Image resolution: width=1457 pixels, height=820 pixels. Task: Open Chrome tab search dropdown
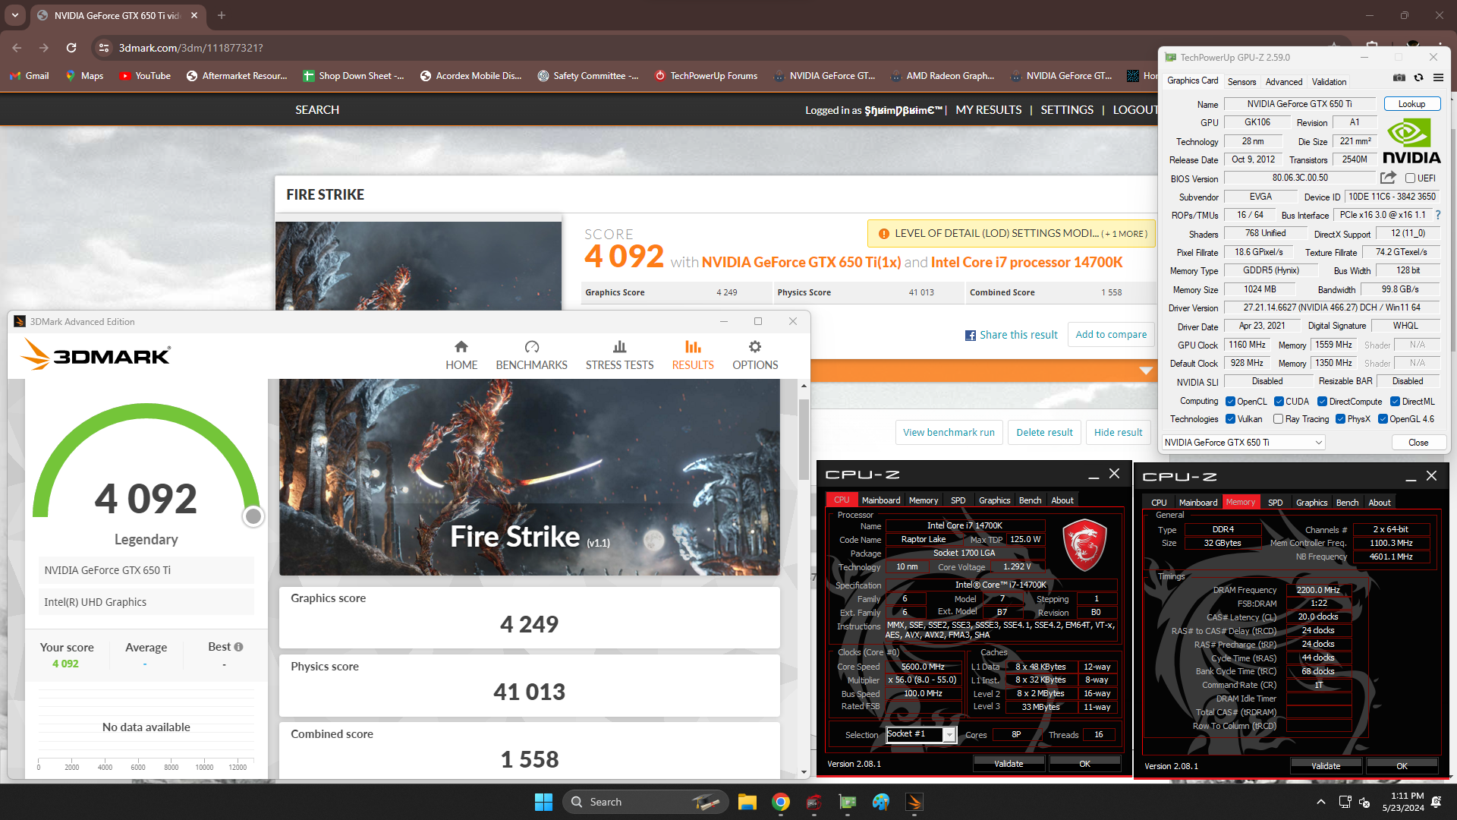[15, 15]
